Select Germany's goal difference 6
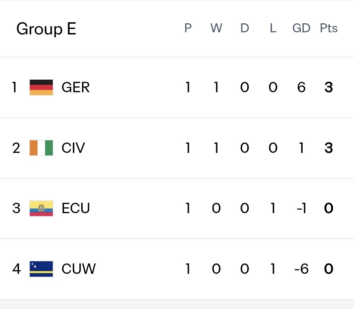354x309 pixels. click(x=301, y=87)
